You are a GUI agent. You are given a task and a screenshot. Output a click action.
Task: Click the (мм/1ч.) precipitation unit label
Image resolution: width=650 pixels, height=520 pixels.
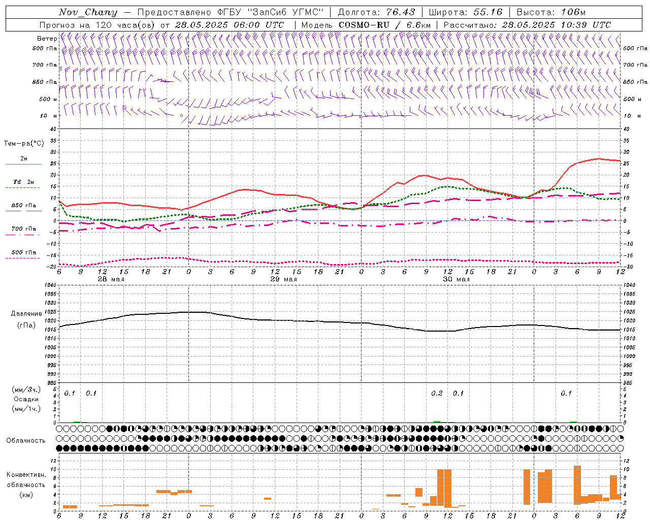26,408
